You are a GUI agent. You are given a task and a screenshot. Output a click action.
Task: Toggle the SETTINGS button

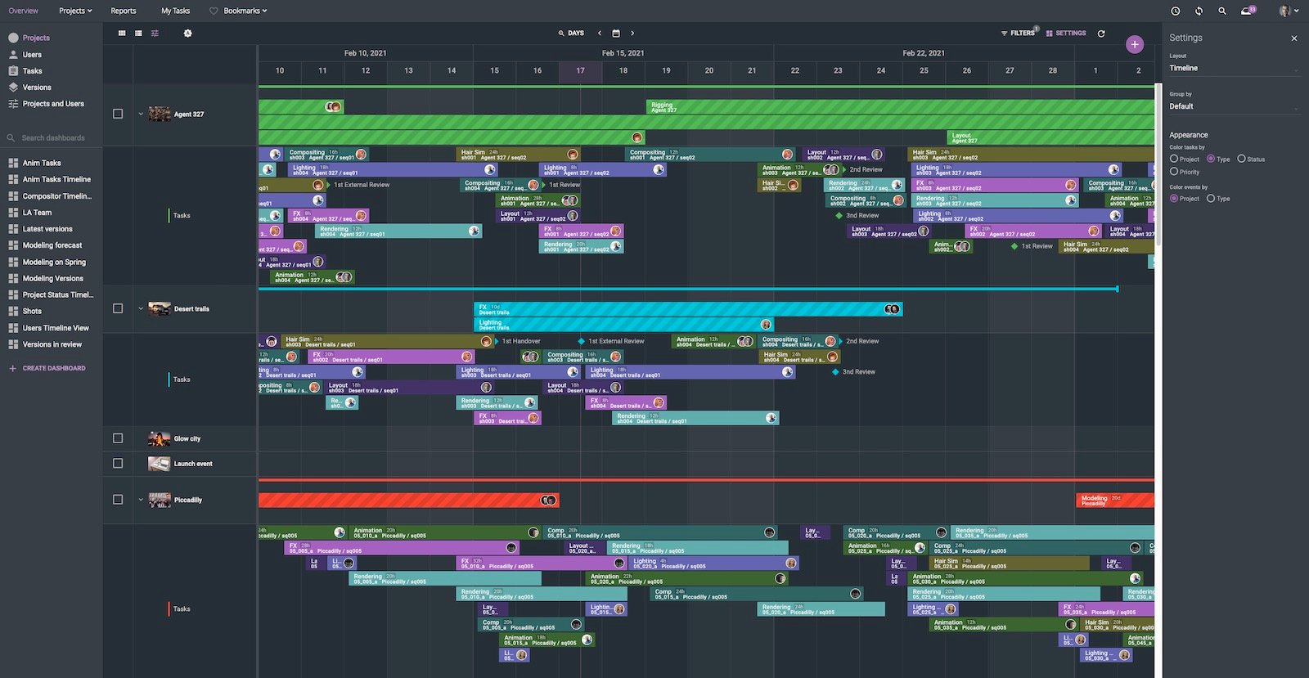tap(1066, 34)
